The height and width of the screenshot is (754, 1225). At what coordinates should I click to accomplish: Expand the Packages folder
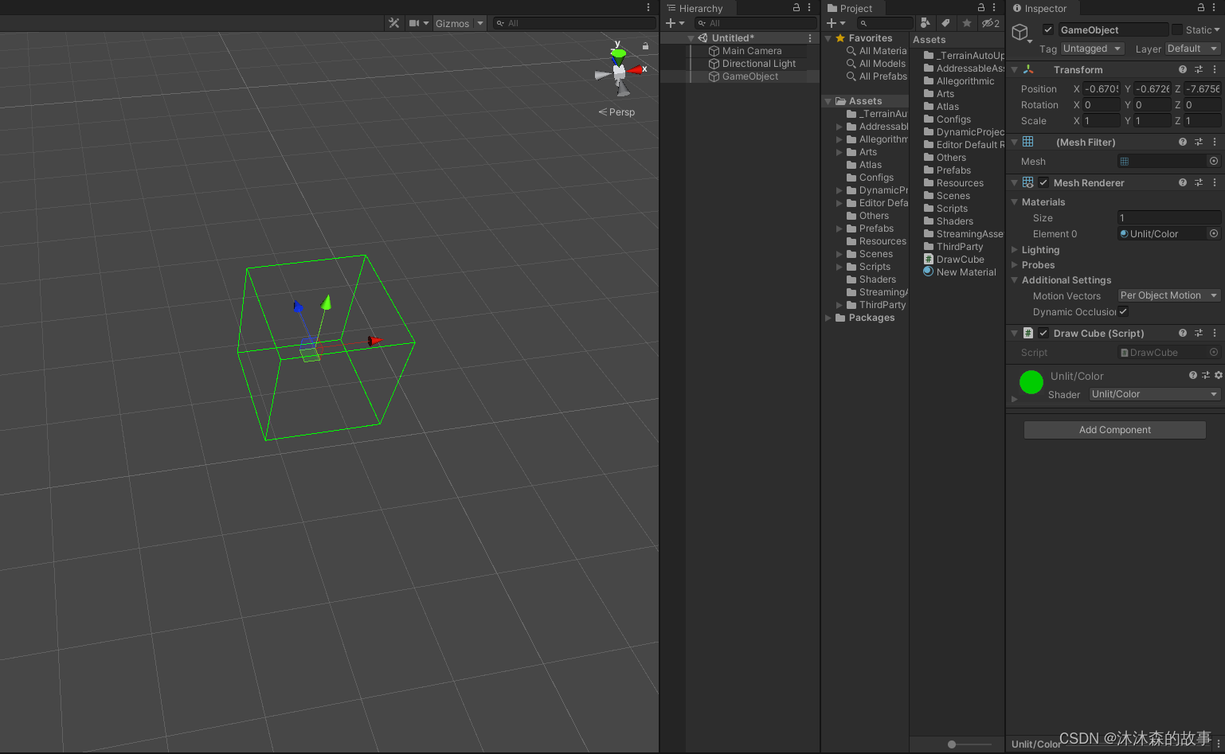pos(828,318)
